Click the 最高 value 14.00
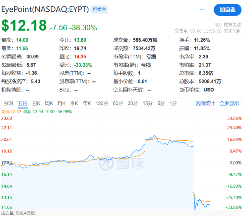 pos(22,40)
